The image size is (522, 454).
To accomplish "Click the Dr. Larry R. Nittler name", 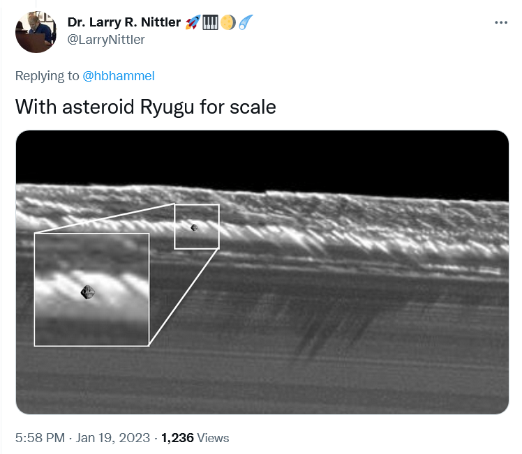I will point(124,22).
